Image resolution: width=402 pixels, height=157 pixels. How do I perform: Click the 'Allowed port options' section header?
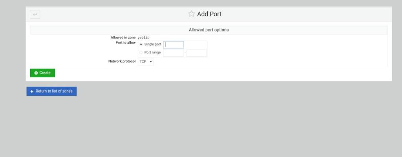pos(208,30)
